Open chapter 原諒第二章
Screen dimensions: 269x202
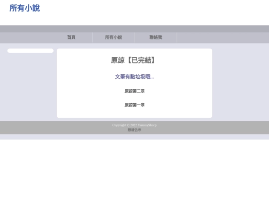[x=134, y=91]
